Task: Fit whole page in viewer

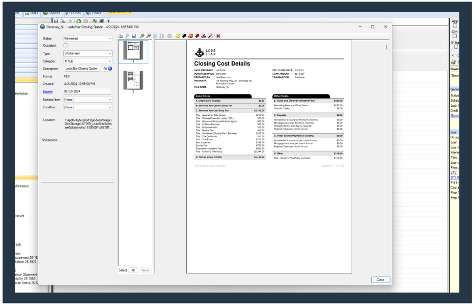Action: coord(155,36)
